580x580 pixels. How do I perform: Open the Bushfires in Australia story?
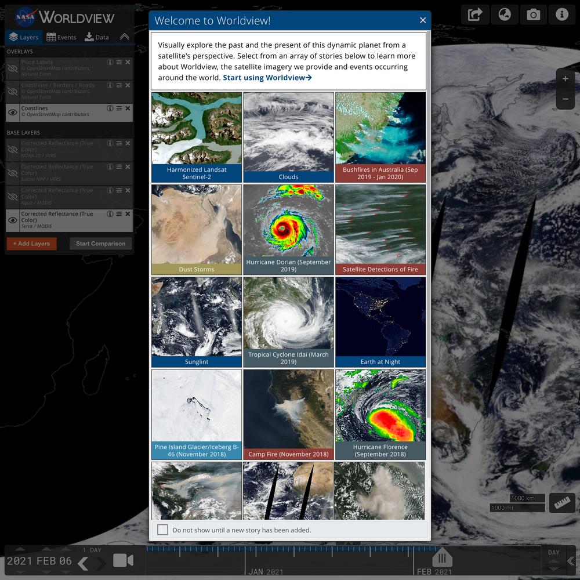380,137
